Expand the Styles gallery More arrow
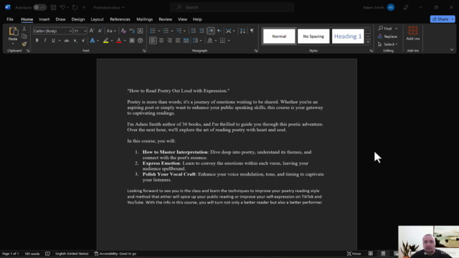This screenshot has width=459, height=258. [368, 42]
